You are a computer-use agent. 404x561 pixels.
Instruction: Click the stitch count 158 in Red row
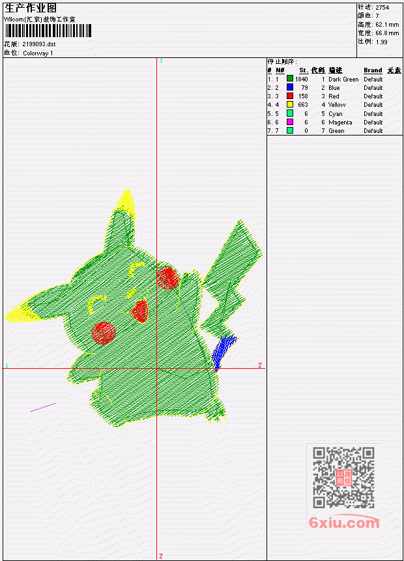coord(303,96)
